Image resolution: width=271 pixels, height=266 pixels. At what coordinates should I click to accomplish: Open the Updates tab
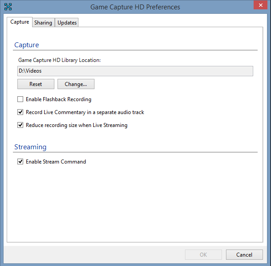(67, 23)
